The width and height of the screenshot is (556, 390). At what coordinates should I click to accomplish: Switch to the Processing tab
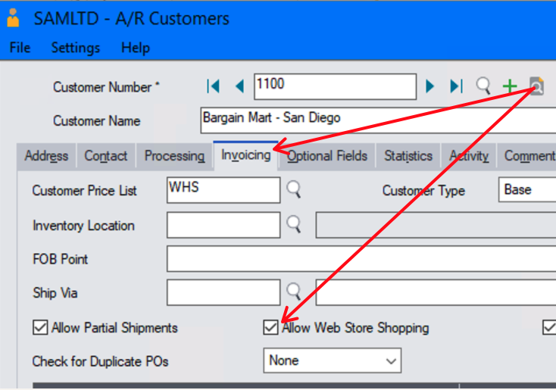174,156
